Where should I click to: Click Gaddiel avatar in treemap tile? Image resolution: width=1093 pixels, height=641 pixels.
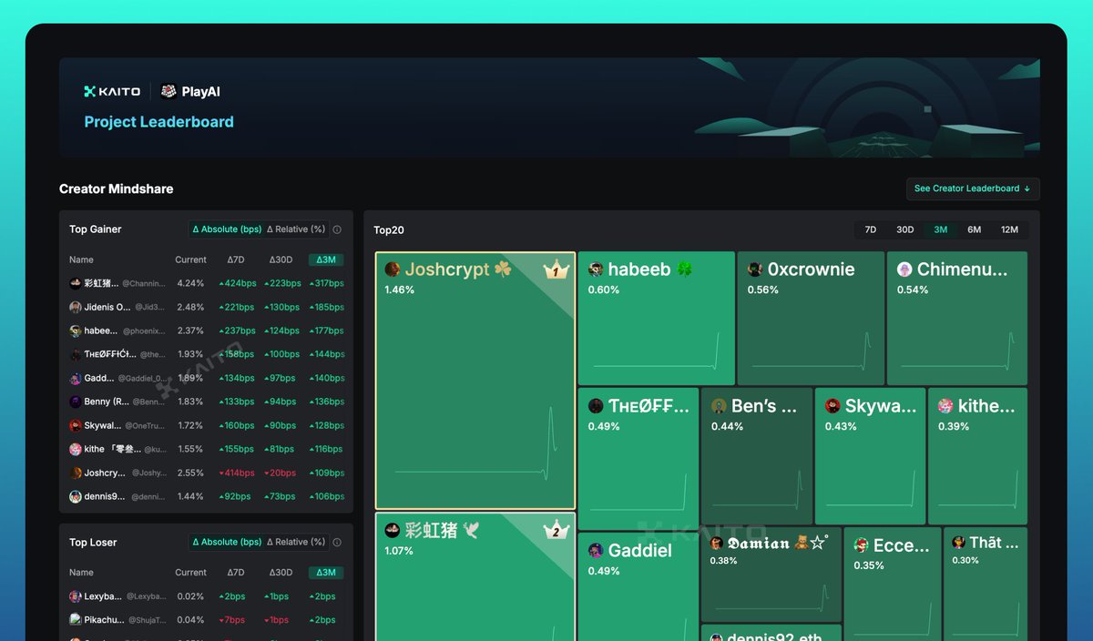point(596,551)
